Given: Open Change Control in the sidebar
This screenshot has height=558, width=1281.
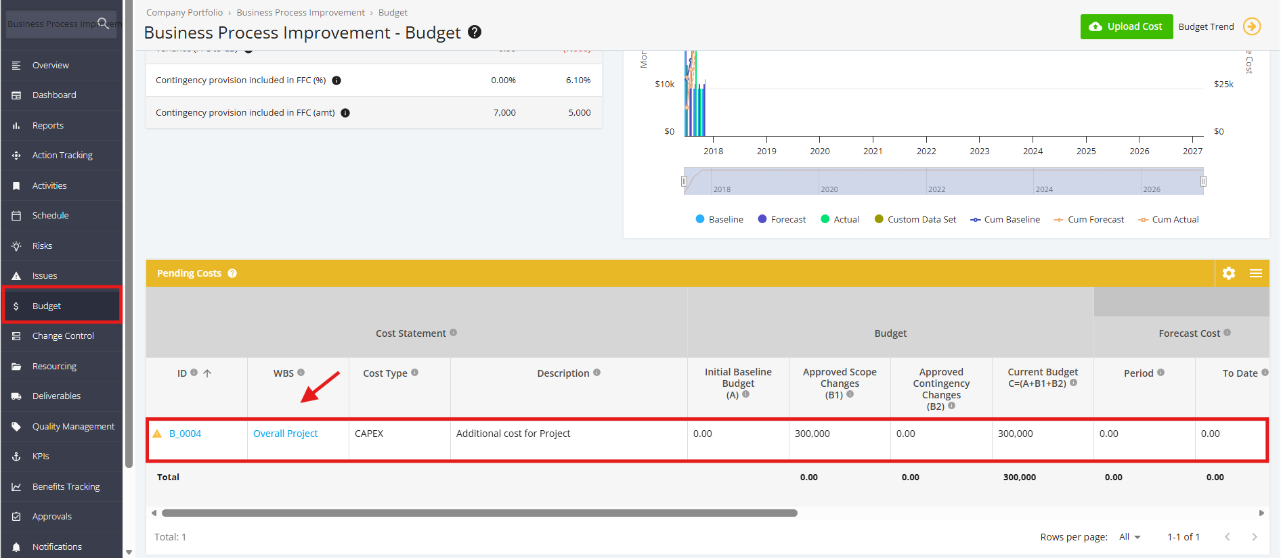Looking at the screenshot, I should click(62, 336).
